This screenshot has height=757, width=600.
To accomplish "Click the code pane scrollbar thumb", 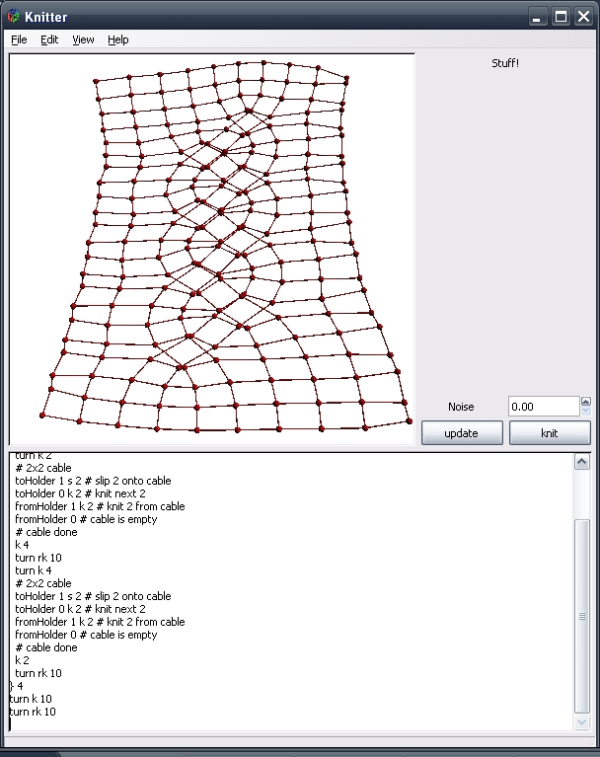I will pos(582,615).
